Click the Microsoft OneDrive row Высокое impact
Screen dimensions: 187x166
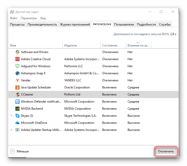pyautogui.click(x=134, y=123)
